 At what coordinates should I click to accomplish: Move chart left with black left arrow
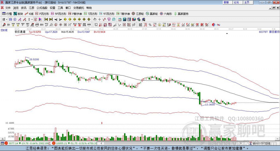(56, 19)
